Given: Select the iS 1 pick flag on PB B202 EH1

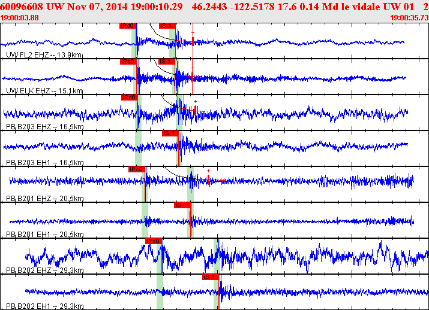Looking at the screenshot, I should [x=211, y=277].
